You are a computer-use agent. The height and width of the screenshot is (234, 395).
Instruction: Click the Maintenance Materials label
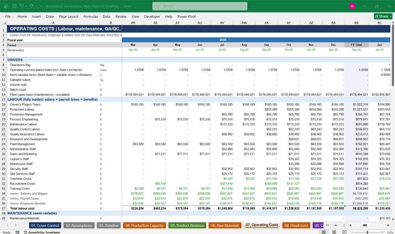point(24,218)
